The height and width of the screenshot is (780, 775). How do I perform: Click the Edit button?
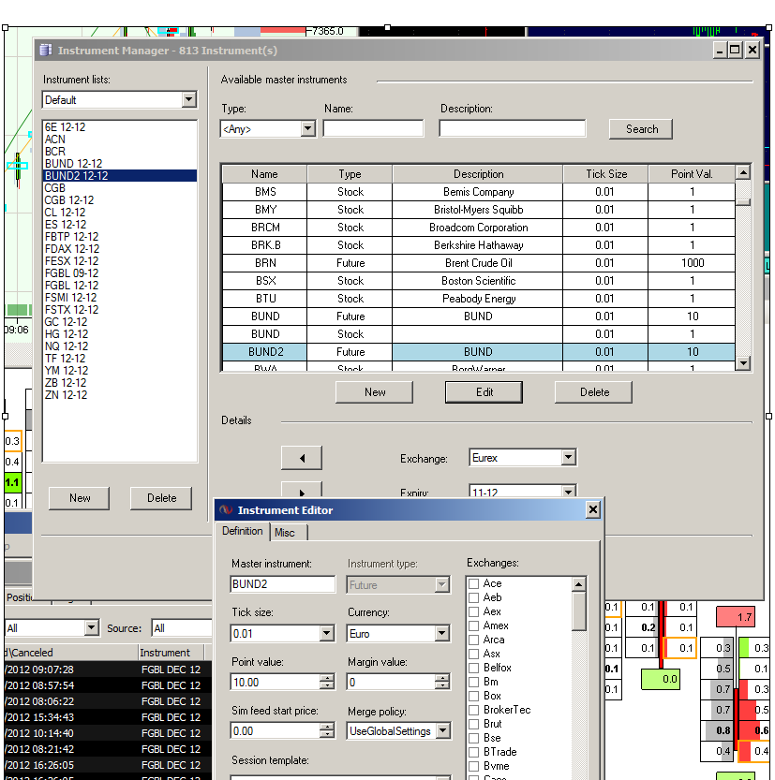coord(484,392)
